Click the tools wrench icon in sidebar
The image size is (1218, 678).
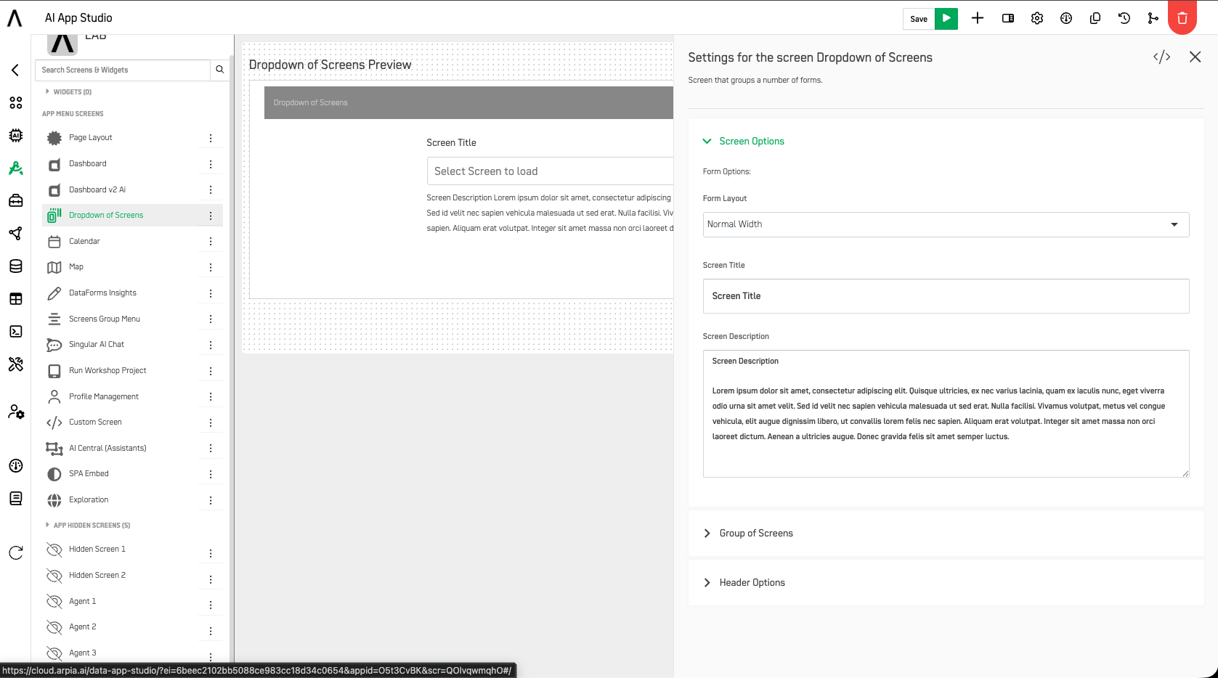15,364
